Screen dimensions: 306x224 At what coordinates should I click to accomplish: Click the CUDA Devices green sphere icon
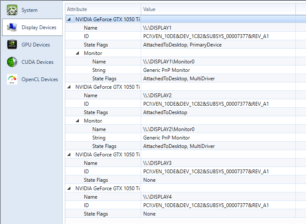click(12, 62)
